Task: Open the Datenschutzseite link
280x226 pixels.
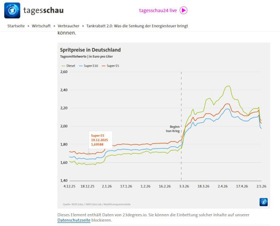Action: point(74,220)
